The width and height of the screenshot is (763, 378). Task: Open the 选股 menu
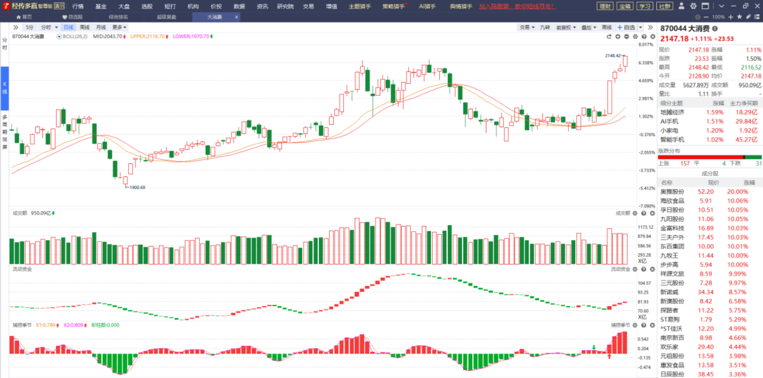pos(147,6)
